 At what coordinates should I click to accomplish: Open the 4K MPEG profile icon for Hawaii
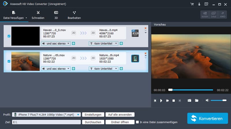pos(135,33)
